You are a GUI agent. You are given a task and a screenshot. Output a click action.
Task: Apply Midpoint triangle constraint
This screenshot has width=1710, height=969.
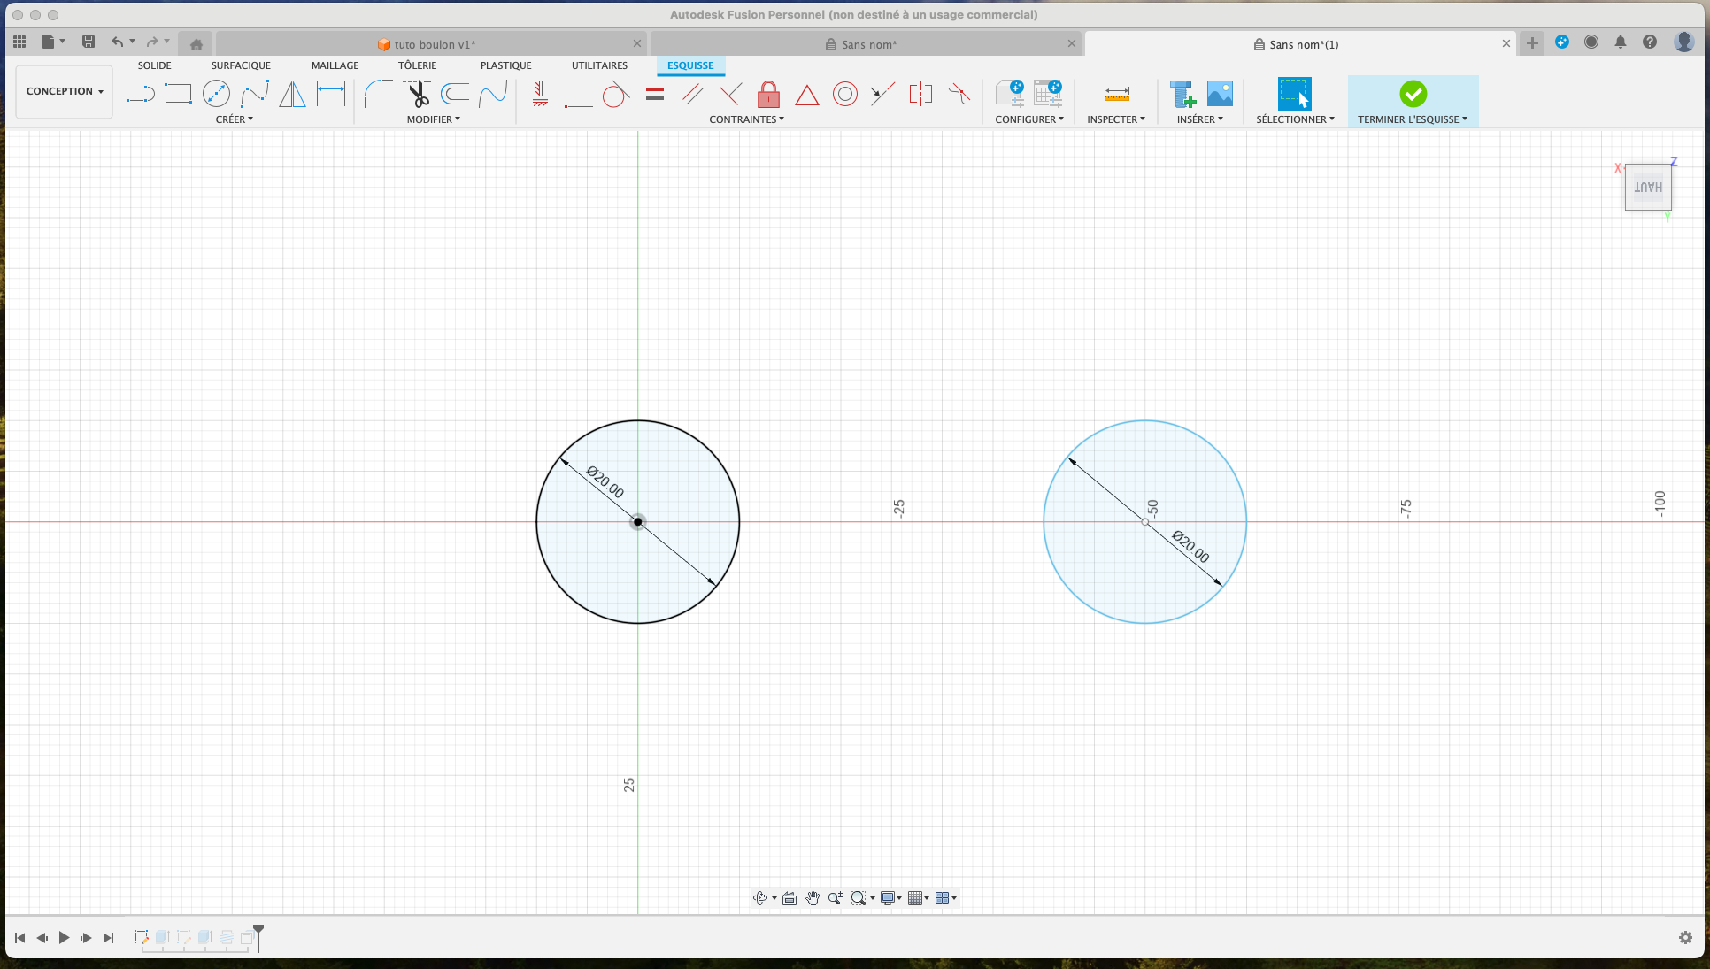[807, 95]
